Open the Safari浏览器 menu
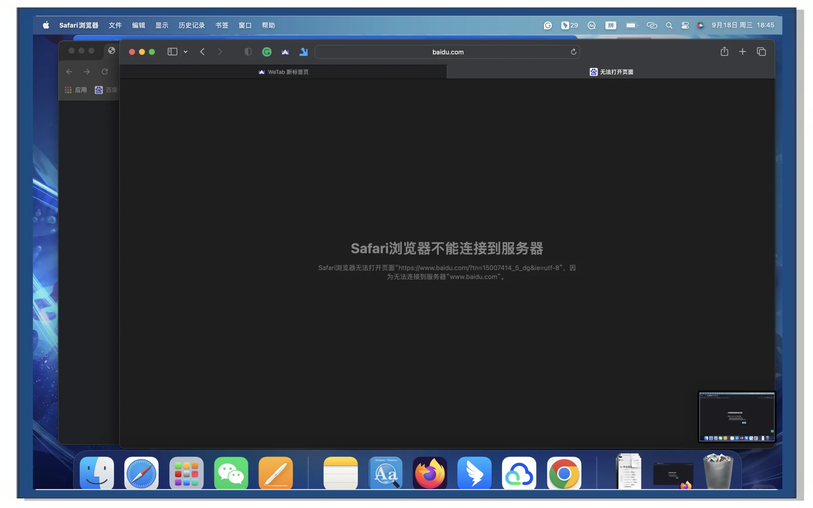This screenshot has width=813, height=508. pos(79,25)
